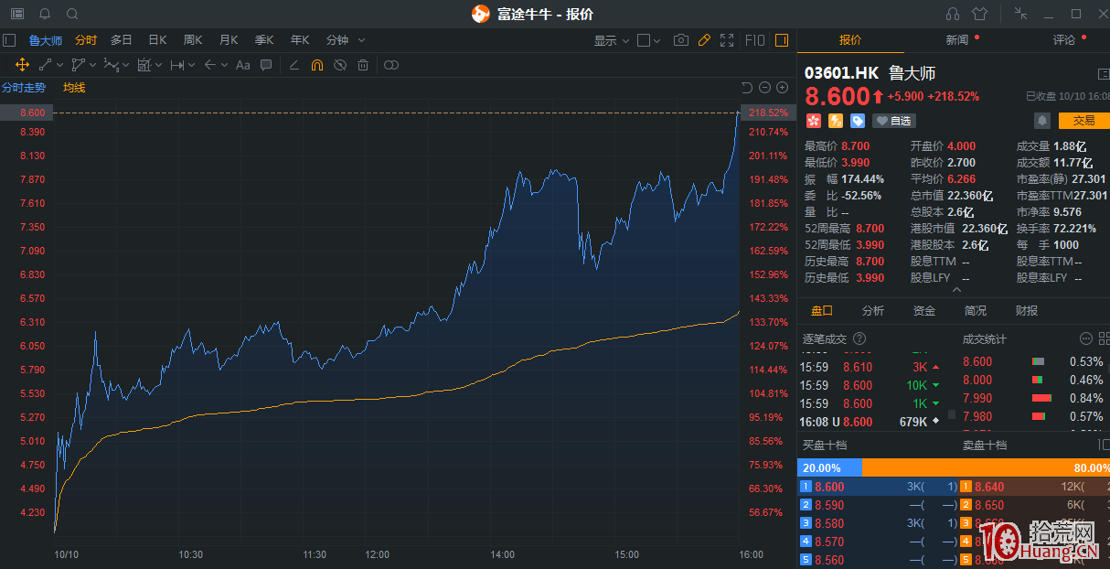Select the chart measurement drawing tool
The image size is (1110, 569).
[x=144, y=65]
